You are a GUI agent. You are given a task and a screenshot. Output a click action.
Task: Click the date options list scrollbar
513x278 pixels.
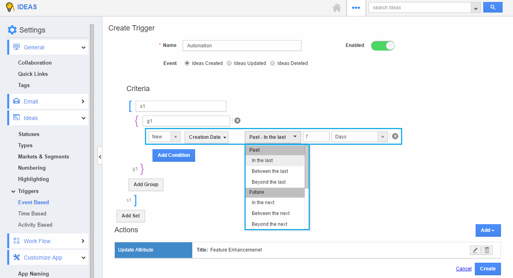pyautogui.click(x=307, y=168)
